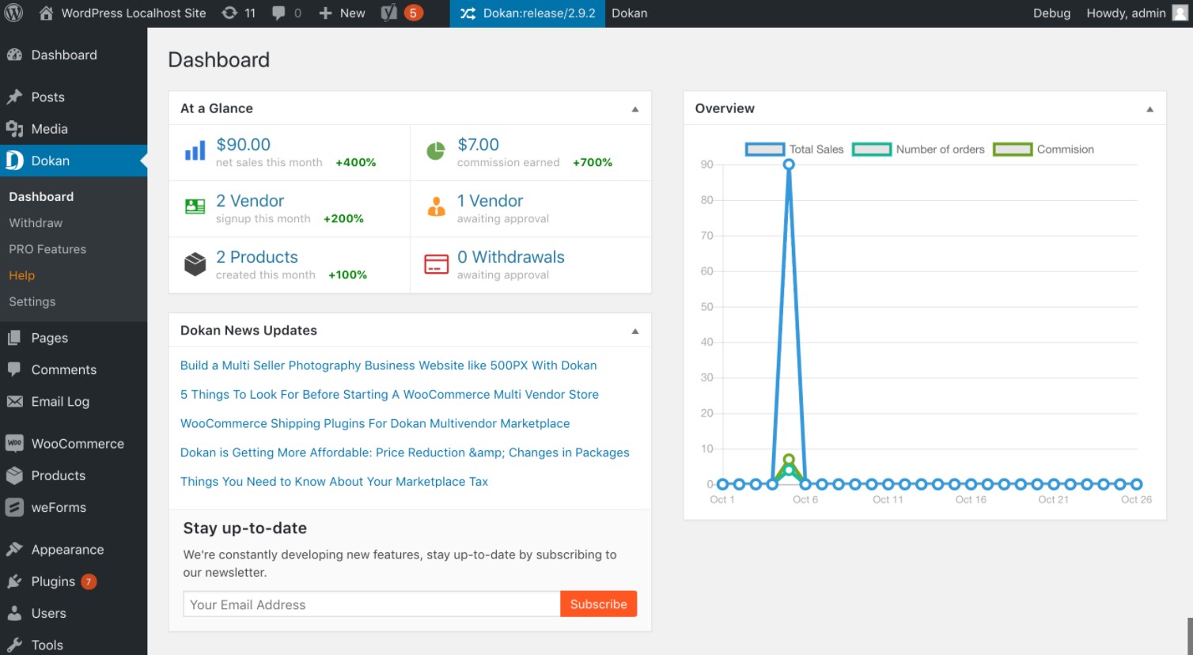Click the Withdrawals card icon
Screen dimensions: 1193x655
point(436,264)
